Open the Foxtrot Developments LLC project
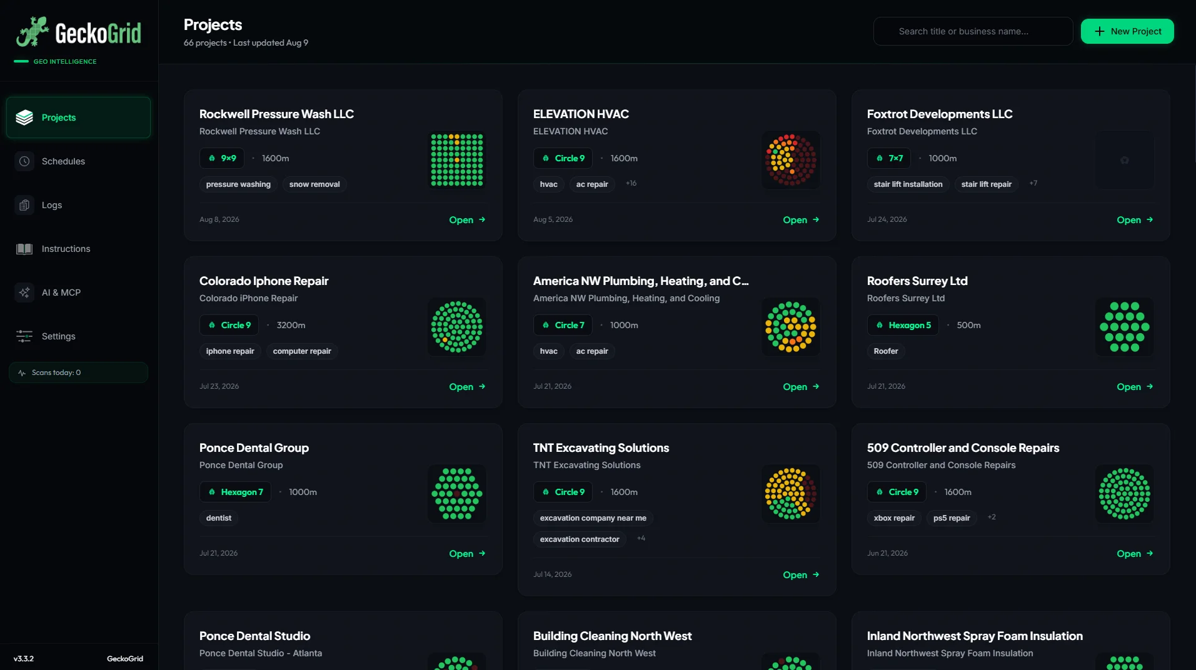 click(1135, 220)
